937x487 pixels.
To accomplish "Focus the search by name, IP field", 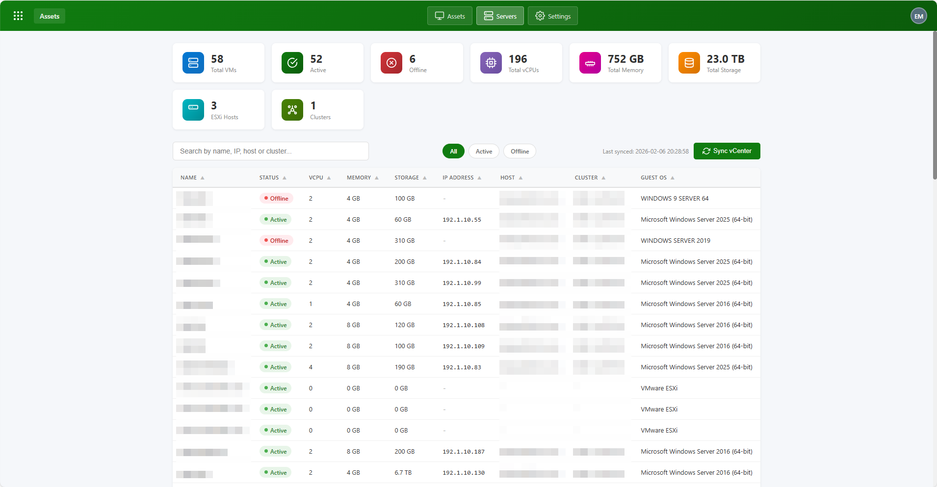I will 271,151.
